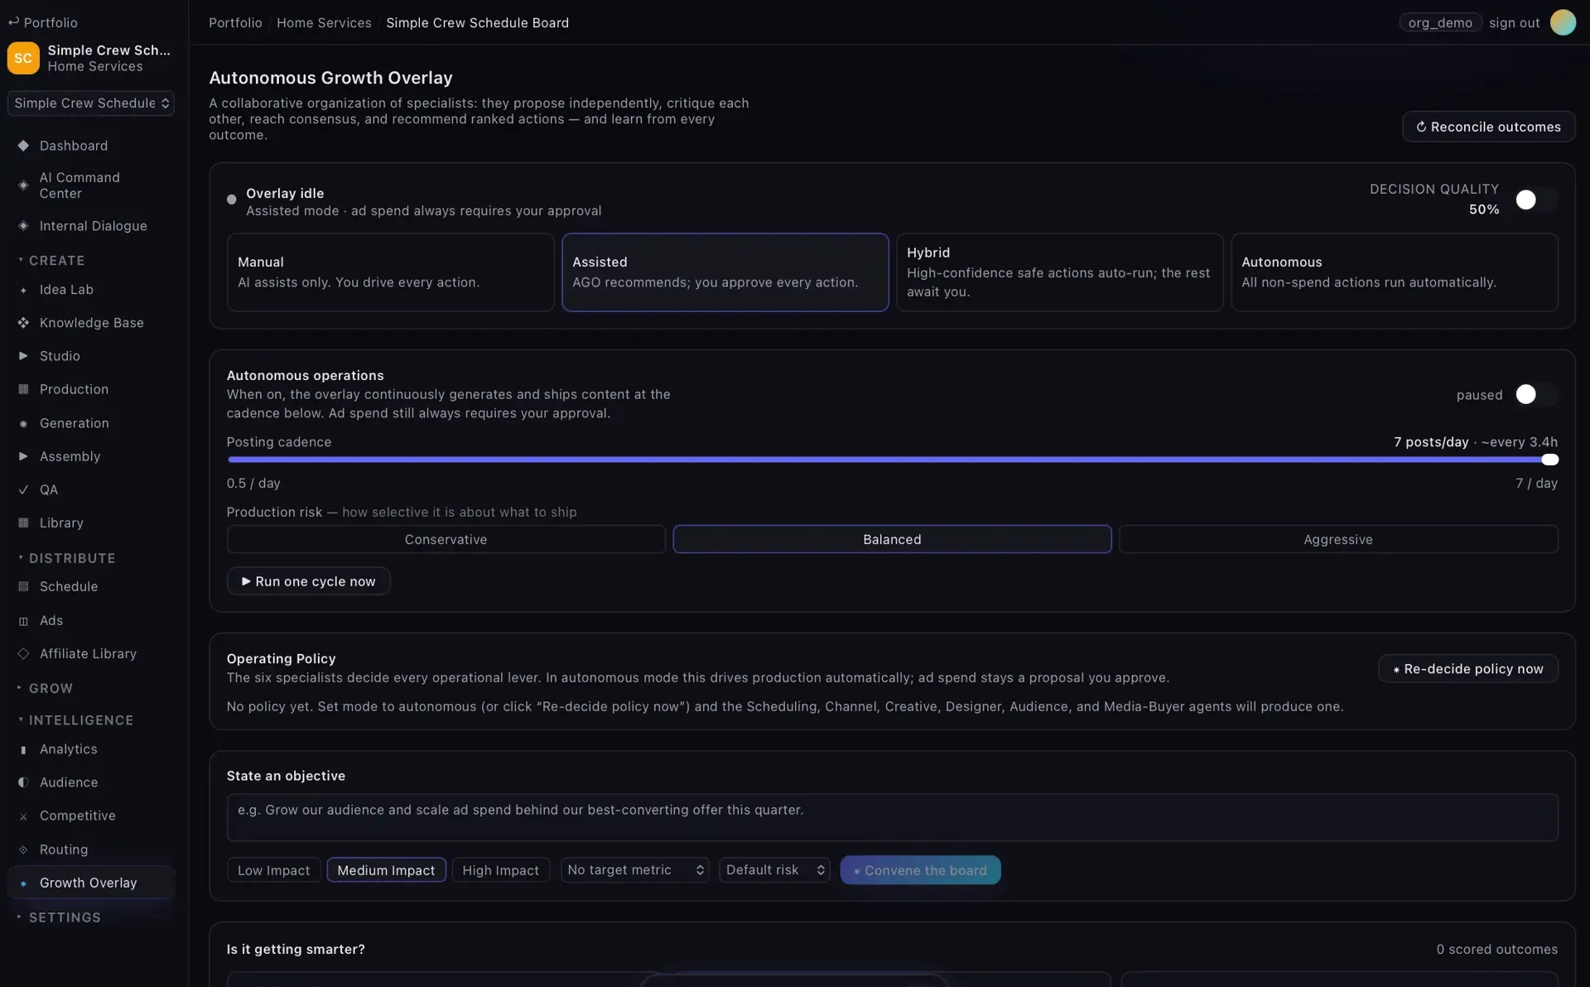The width and height of the screenshot is (1590, 987).
Task: Choose Conservative production risk
Action: [446, 539]
